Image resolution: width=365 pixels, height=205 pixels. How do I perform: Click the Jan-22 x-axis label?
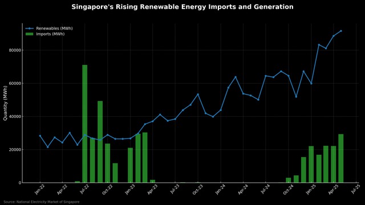[x=39, y=189]
